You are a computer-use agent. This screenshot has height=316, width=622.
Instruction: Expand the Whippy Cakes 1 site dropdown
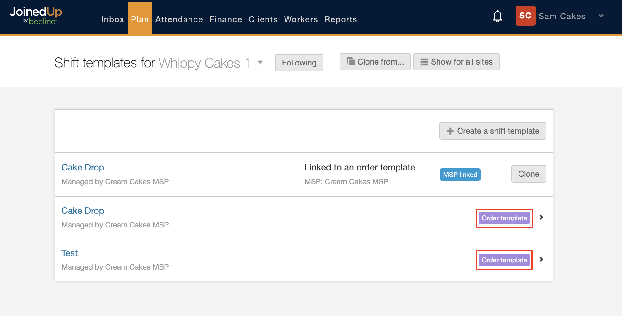click(260, 62)
